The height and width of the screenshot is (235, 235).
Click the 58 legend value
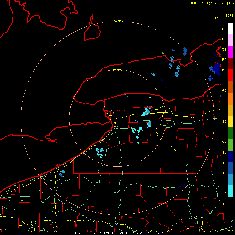pyautogui.click(x=224, y=49)
